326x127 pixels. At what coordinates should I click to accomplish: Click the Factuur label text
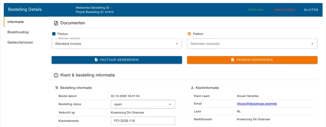point(63,34)
